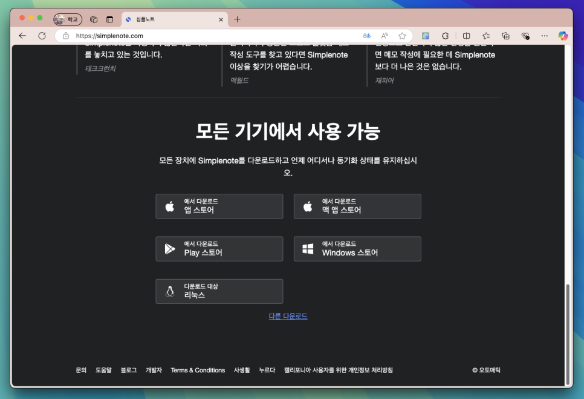Open the favorites list icon
Image resolution: width=584 pixels, height=399 pixels.
click(x=486, y=36)
